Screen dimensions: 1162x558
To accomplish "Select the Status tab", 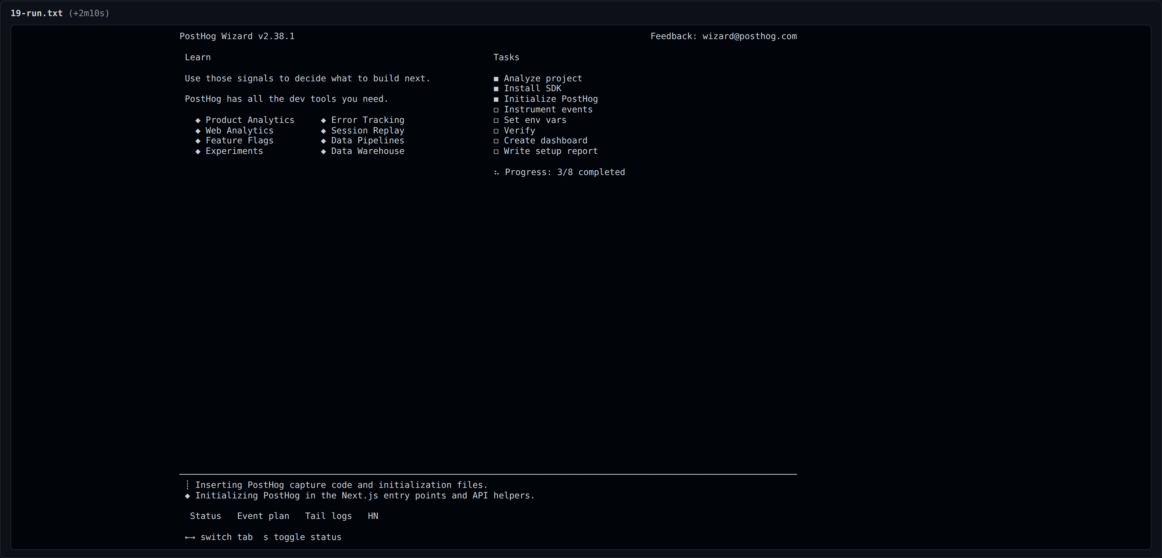I will (x=205, y=516).
